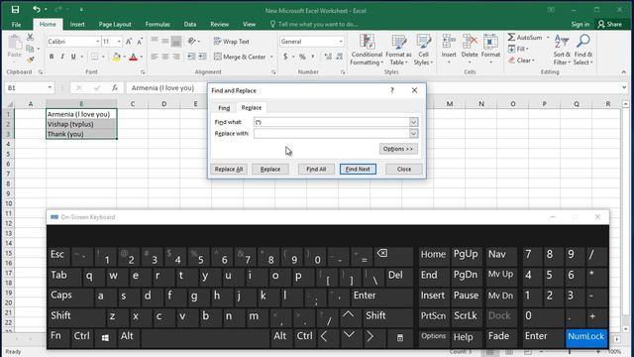Toggle left Ctrl key on On-Screen Keyboard
The image size is (634, 357).
pos(82,337)
